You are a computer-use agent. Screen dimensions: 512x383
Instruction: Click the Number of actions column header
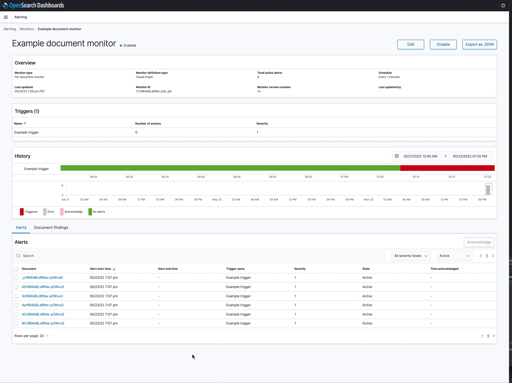(148, 123)
